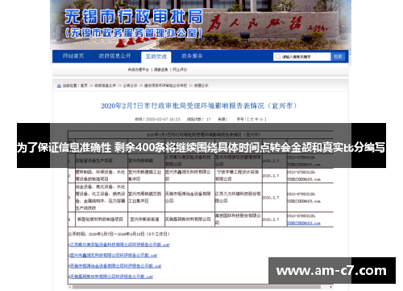Image resolution: width=403 pixels, height=291 pixels.
Task: Open 政府信息公开 in the breadcrumb
Action: 106,86
